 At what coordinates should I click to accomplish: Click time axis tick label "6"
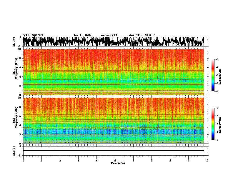[134, 161]
